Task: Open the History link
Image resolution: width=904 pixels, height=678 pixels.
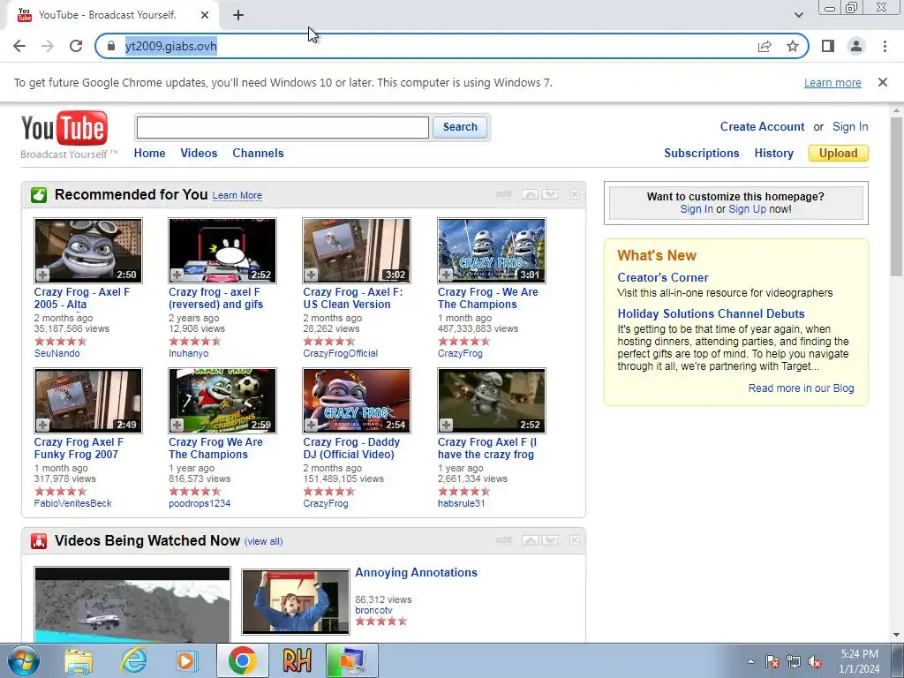Action: pyautogui.click(x=773, y=154)
